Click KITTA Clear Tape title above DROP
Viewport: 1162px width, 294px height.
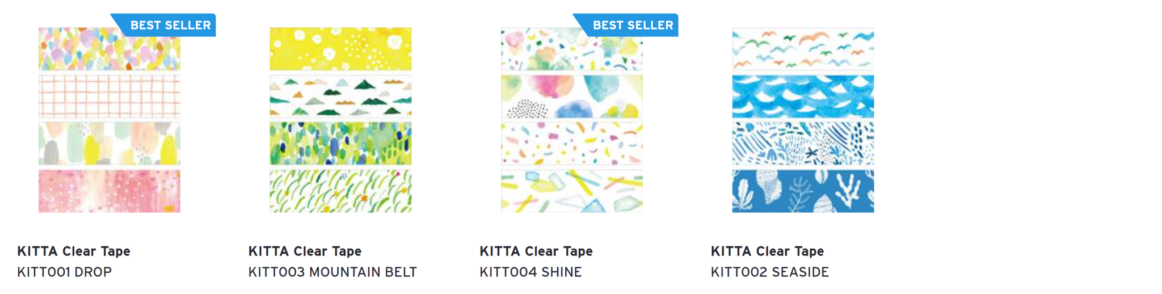pos(74,251)
